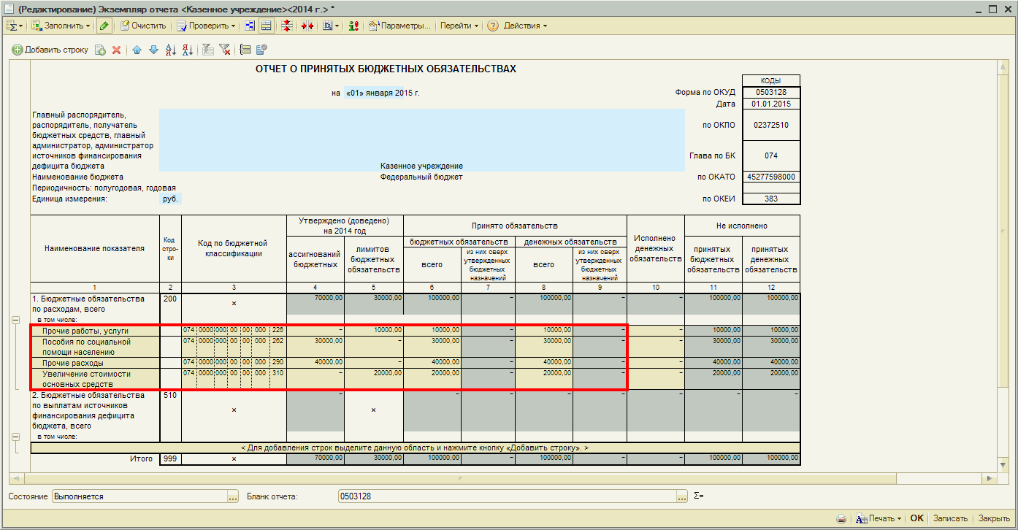Click the add rows hint row
This screenshot has width=1018, height=530.
(x=415, y=448)
